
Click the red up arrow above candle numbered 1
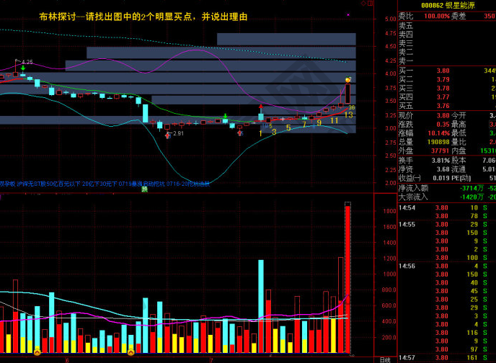point(261,108)
